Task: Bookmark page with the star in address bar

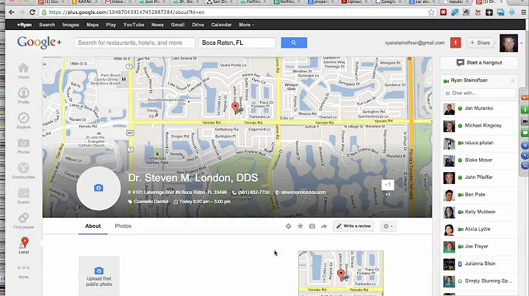Action: coord(431,12)
